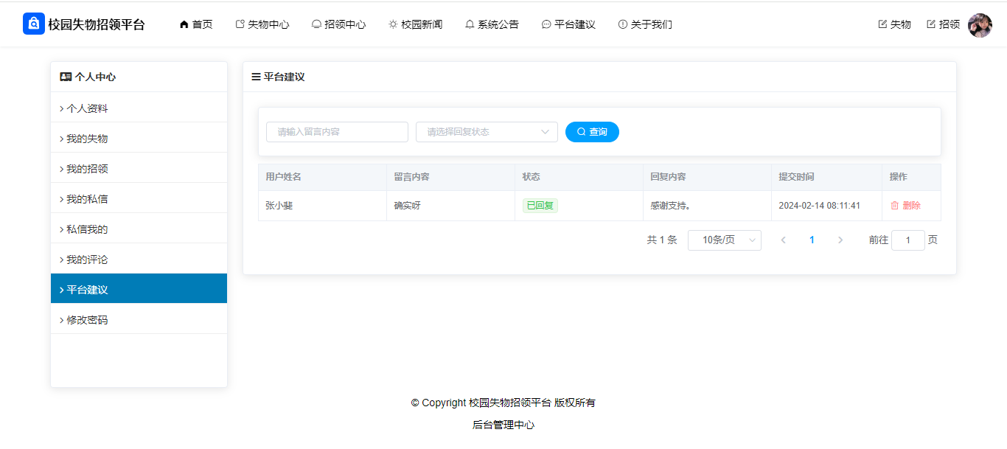1007x449 pixels.
Task: Click the headset icon beside 招领中心
Action: [316, 24]
